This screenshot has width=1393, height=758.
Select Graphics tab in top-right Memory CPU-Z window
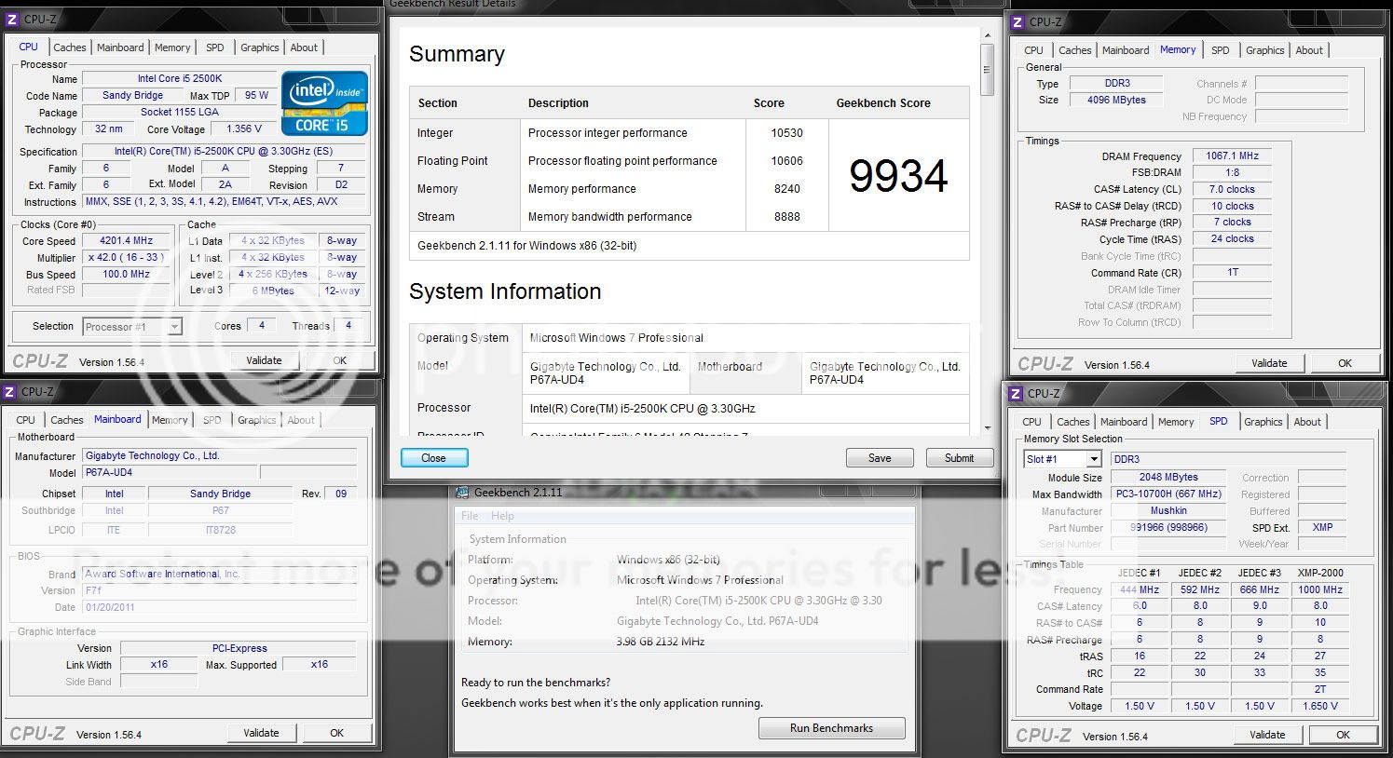[x=1264, y=50]
